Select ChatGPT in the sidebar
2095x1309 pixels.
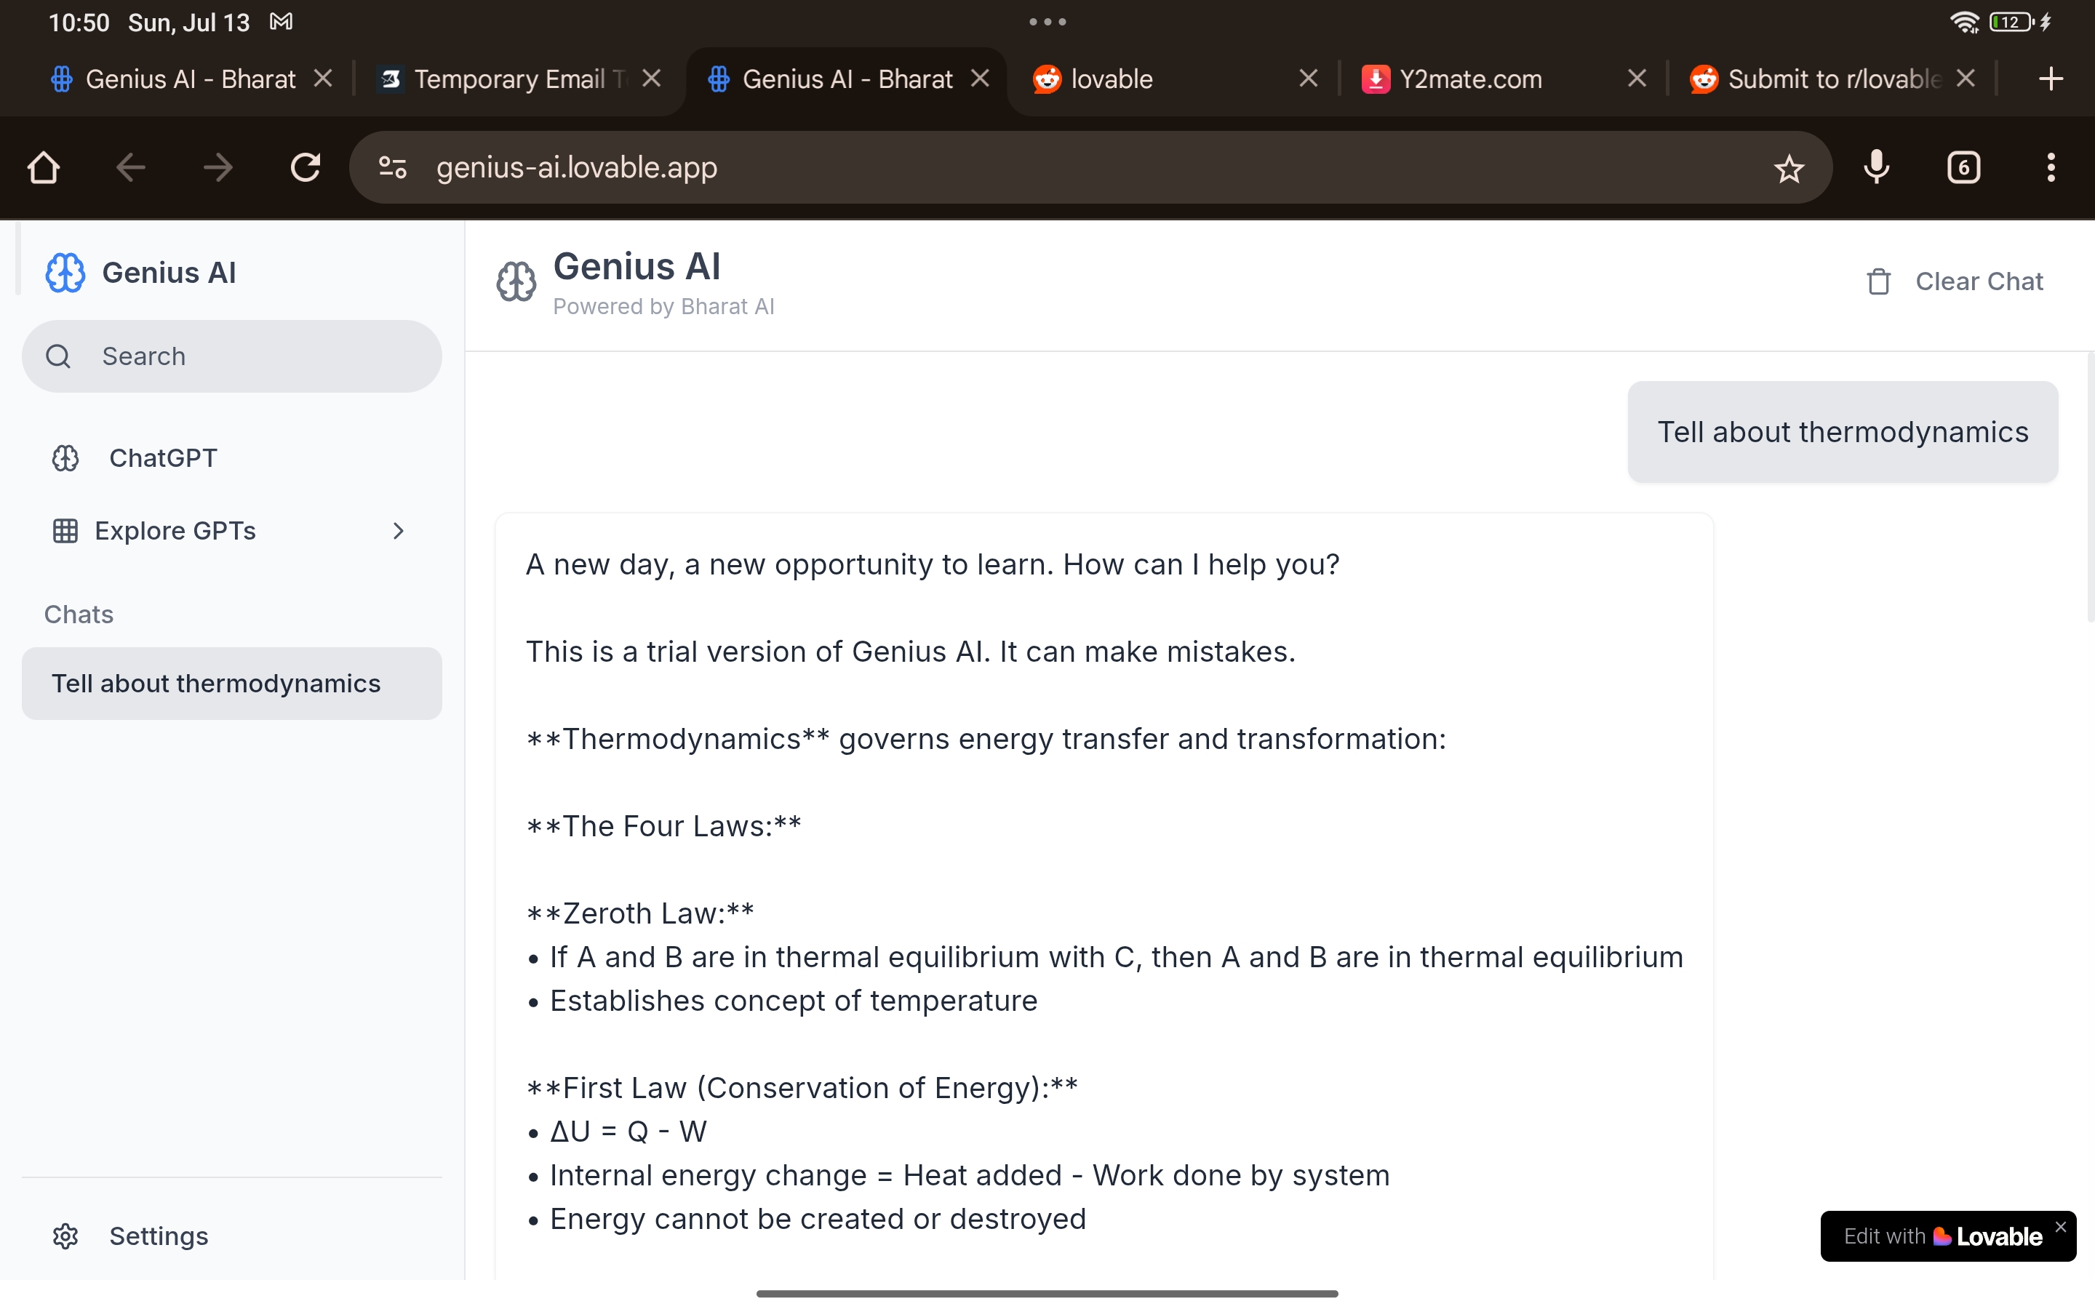pos(163,458)
